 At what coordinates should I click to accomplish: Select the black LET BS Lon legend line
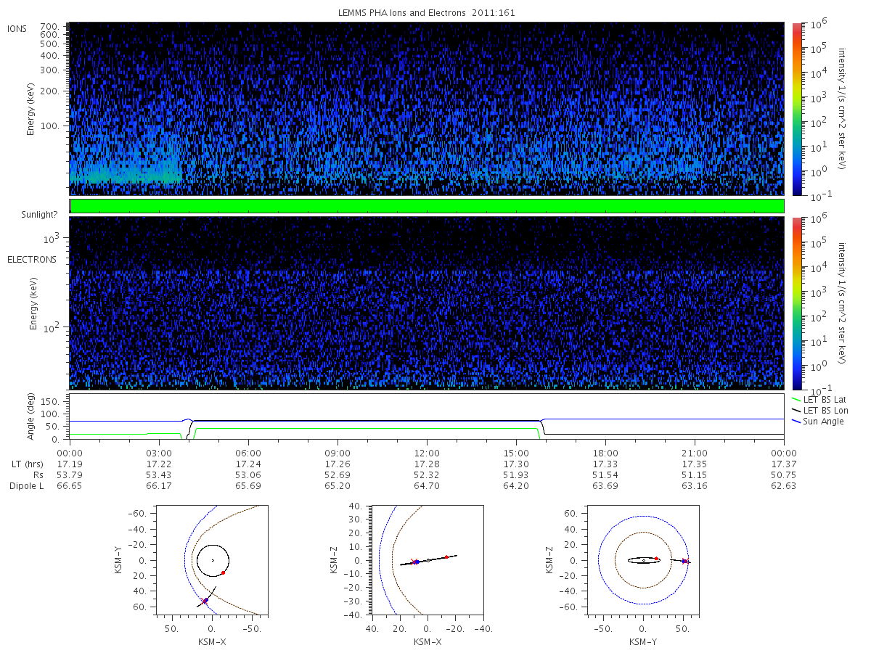[x=798, y=411]
